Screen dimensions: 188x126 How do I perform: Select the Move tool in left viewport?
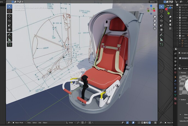pos(10,16)
